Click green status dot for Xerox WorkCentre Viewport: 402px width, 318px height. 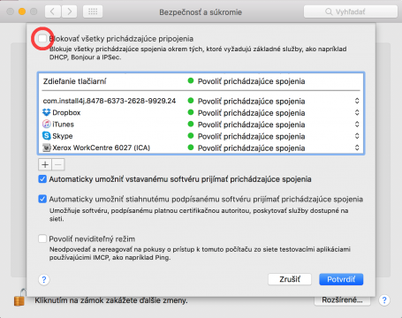(191, 148)
